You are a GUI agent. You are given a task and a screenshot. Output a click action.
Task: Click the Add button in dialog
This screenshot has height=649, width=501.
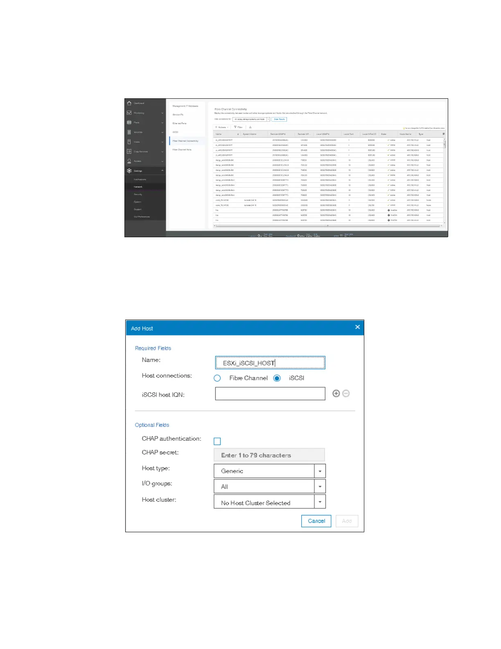click(347, 521)
